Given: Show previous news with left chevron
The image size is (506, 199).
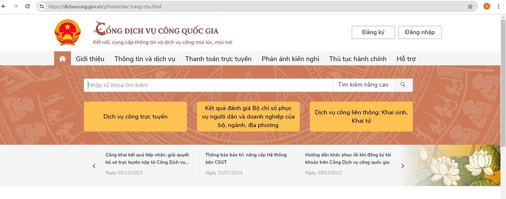Looking at the screenshot, I should [x=94, y=166].
